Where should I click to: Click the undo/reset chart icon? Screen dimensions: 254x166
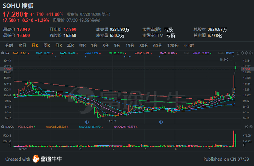tap(238, 53)
